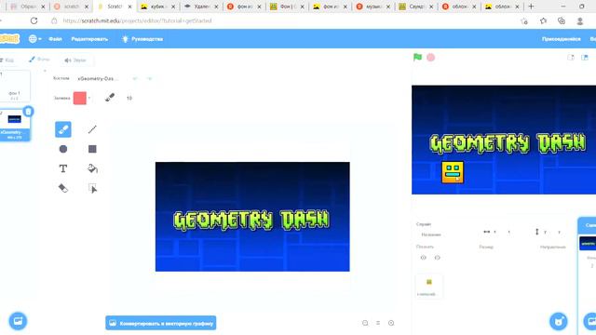Image resolution: width=596 pixels, height=335 pixels.
Task: Click the brush size icon
Action: 110,98
